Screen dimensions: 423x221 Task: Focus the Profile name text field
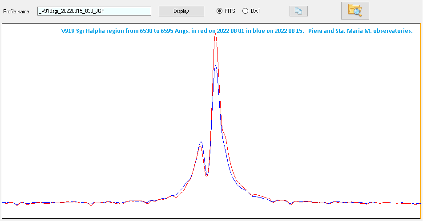pos(94,11)
